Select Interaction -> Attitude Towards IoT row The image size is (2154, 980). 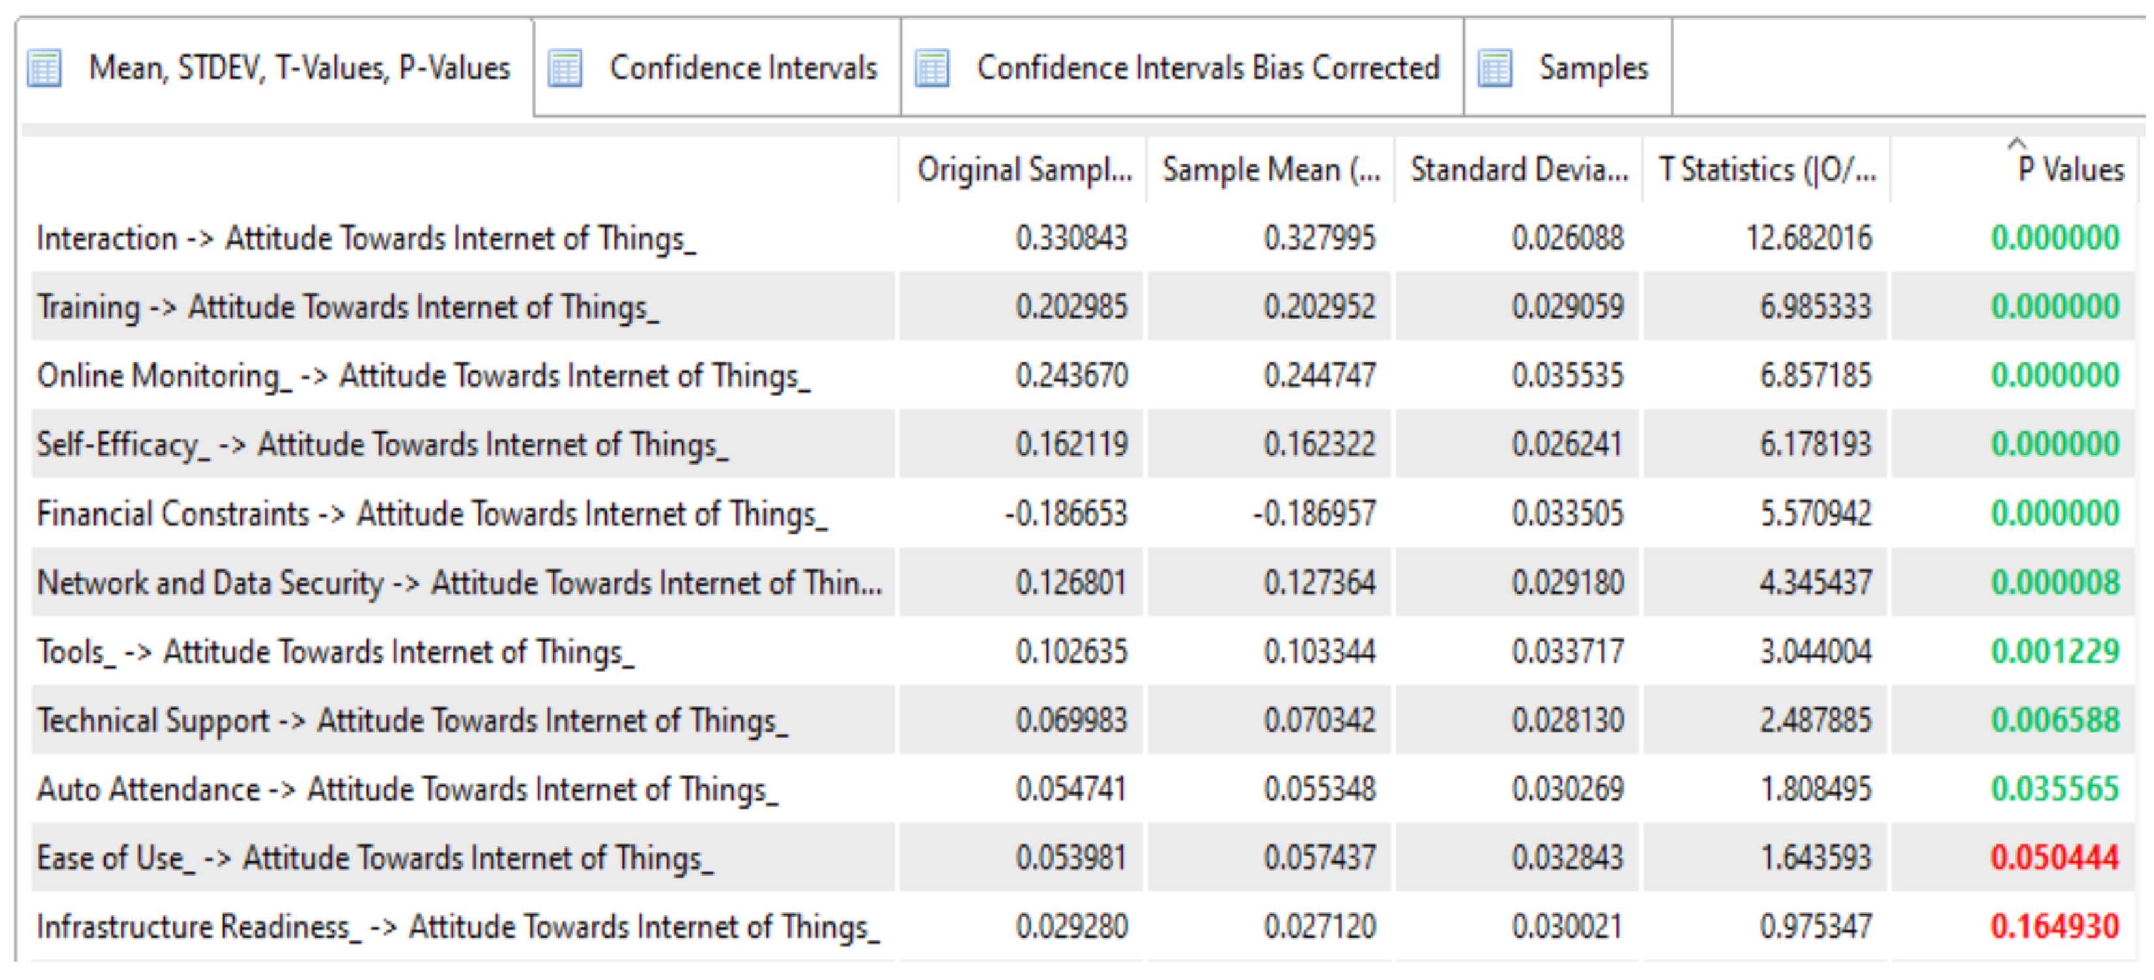366,239
